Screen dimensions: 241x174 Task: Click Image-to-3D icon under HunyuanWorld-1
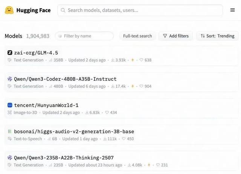coord(10,113)
